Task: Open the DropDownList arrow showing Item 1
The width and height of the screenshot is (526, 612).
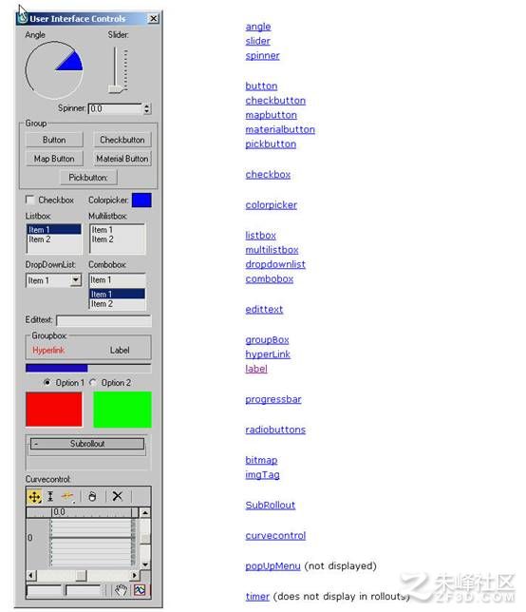Action: 76,279
